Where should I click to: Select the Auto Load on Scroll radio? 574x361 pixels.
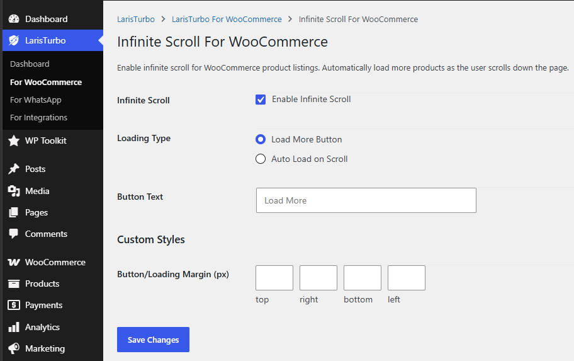pyautogui.click(x=261, y=159)
